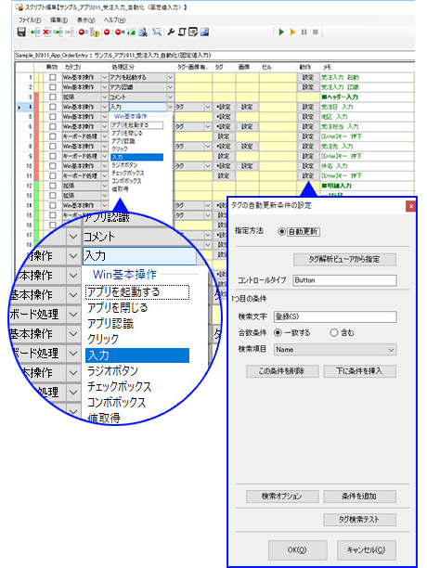This screenshot has height=568, width=427.
Task: Click the picture image icon in toolbar
Action: 204,32
